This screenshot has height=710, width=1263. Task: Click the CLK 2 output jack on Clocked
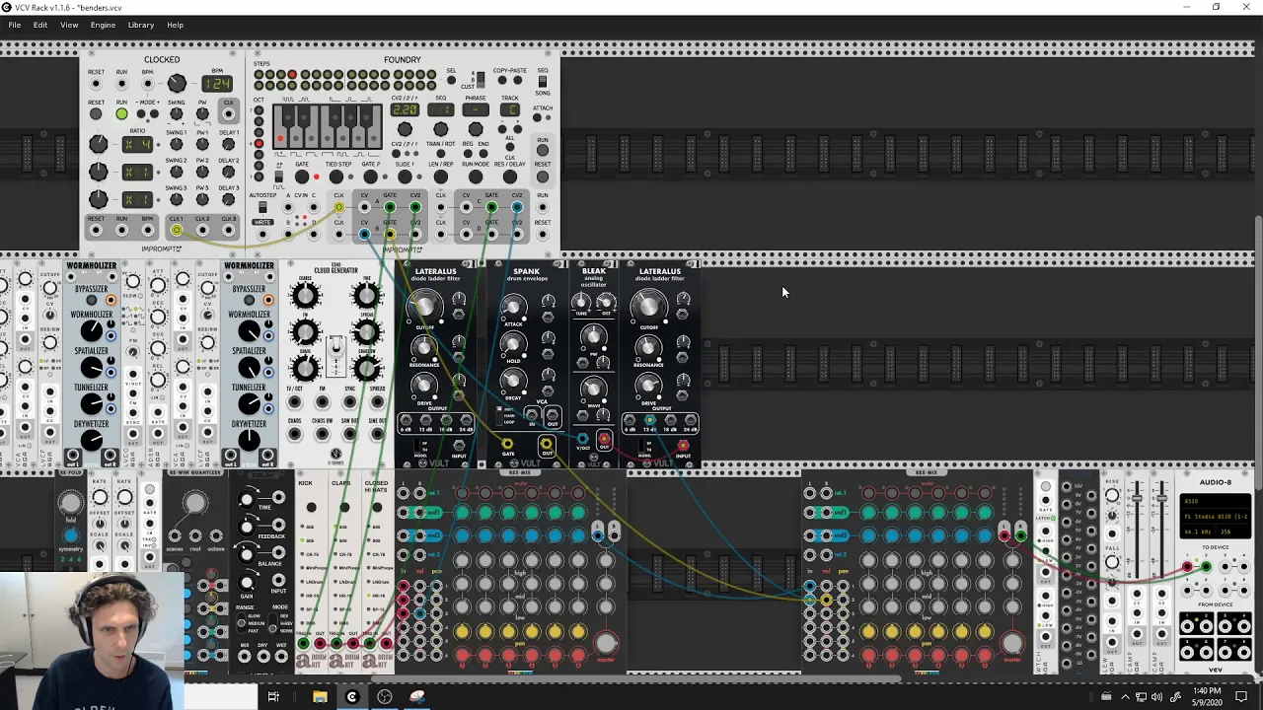pos(202,230)
